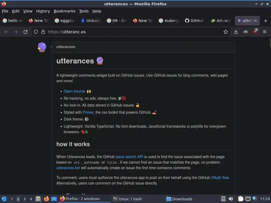Click the show desktop taskbar icon
The width and height of the screenshot is (271, 203).
click(54, 199)
